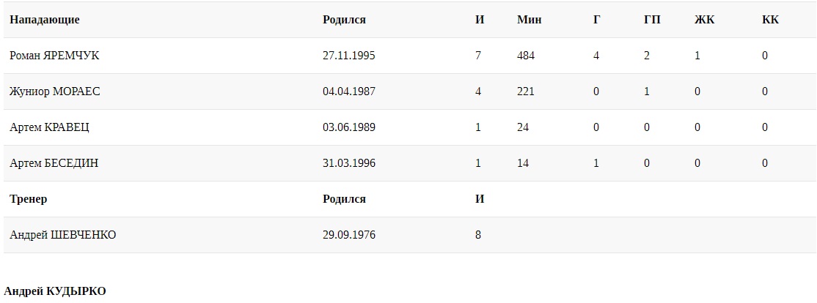This screenshot has width=817, height=303.
Task: Click author name Андрей КУДЫРКО
Action: 55,291
